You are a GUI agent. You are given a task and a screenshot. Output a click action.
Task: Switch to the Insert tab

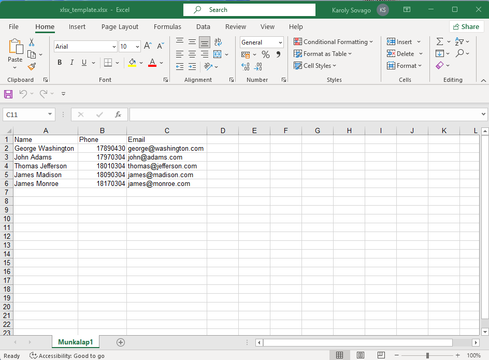click(77, 27)
